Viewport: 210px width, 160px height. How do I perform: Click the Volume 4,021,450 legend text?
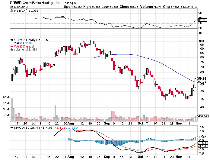tap(25, 50)
